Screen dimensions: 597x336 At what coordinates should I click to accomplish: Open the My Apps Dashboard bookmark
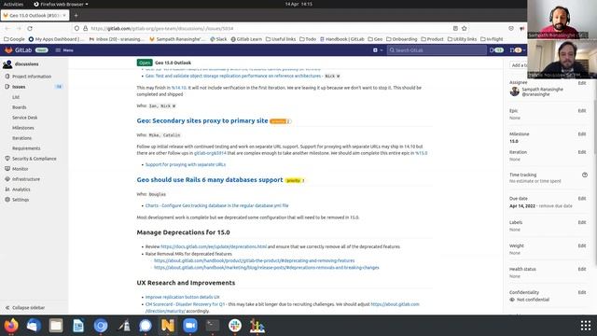click(x=56, y=39)
